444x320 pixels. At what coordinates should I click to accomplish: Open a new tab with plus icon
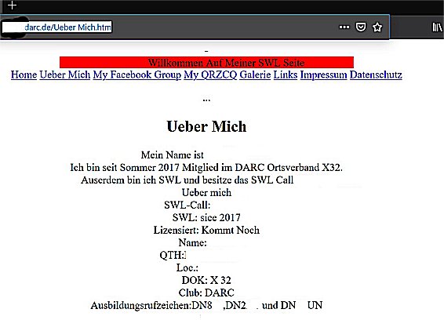pos(12,5)
